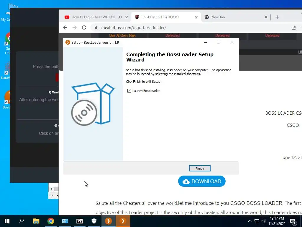The height and width of the screenshot is (227, 302).
Task: Click the active highlighted BossLoader taskbar icon
Action: [x=123, y=221]
